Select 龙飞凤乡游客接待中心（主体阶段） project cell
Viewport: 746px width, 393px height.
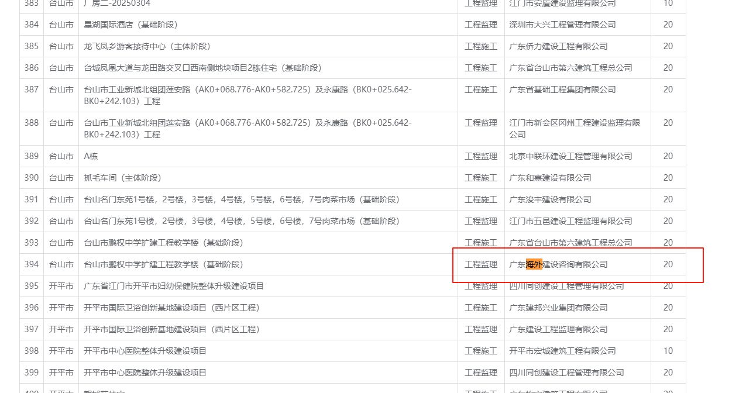coord(147,46)
